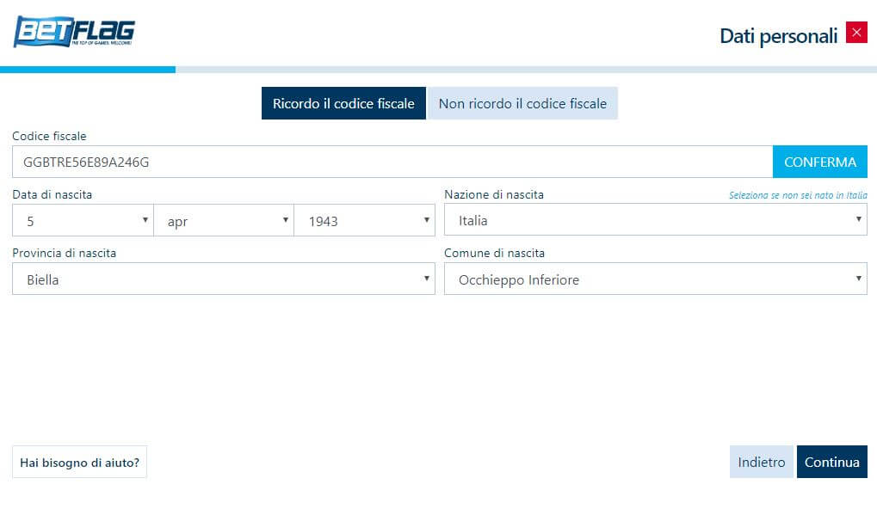Open the birth month dropdown showing apr
Image resolution: width=877 pixels, height=509 pixels.
224,220
